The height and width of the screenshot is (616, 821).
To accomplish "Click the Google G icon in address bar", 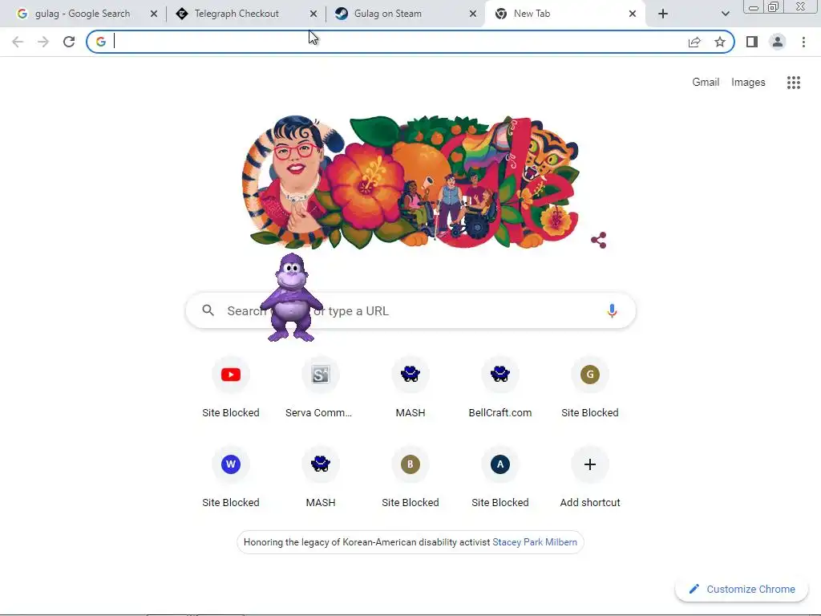I will (101, 42).
